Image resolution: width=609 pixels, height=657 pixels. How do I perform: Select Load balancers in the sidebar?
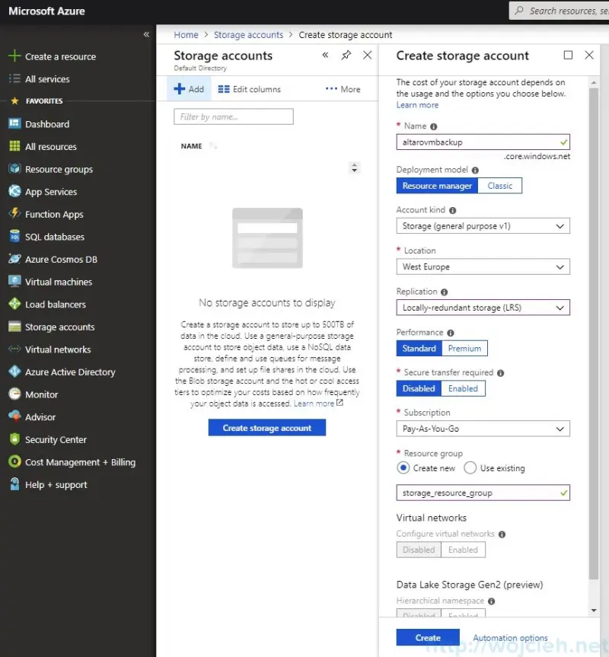(59, 304)
